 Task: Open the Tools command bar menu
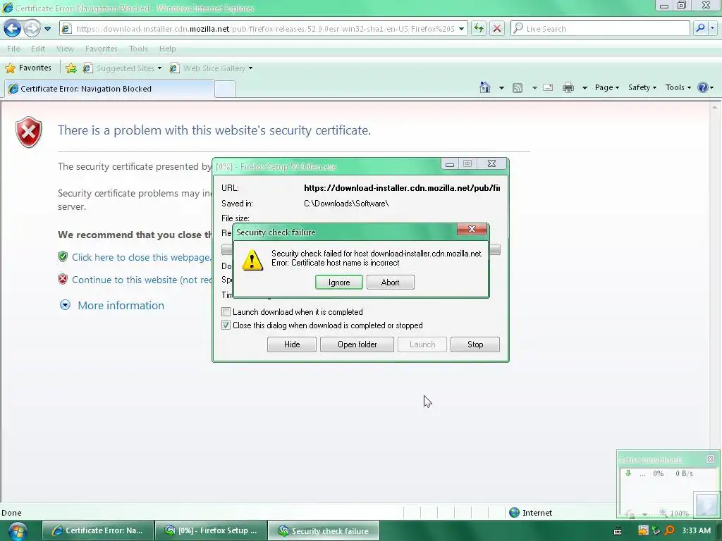(x=678, y=87)
